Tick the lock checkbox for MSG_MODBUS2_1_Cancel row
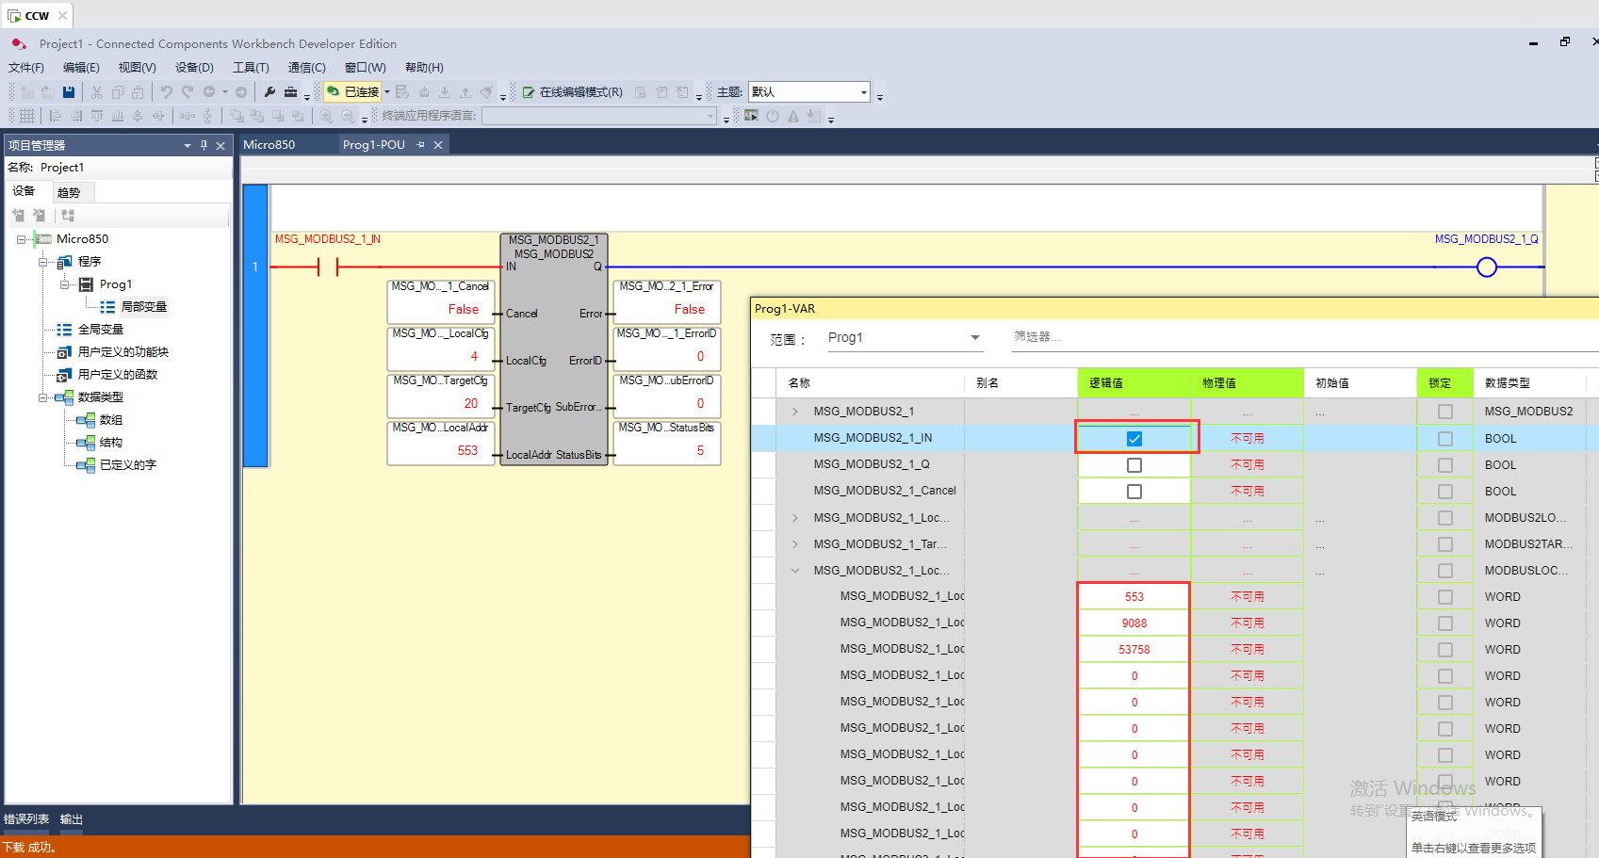Viewport: 1599px width, 858px height. 1445,492
